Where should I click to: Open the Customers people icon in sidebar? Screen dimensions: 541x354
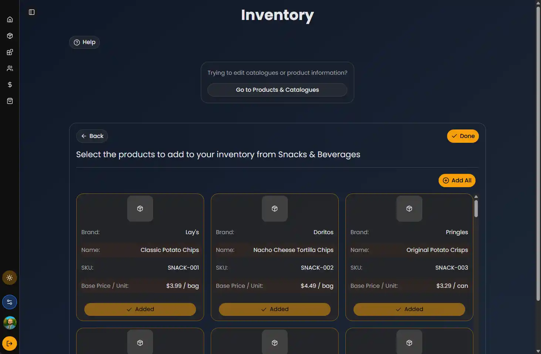(10, 68)
